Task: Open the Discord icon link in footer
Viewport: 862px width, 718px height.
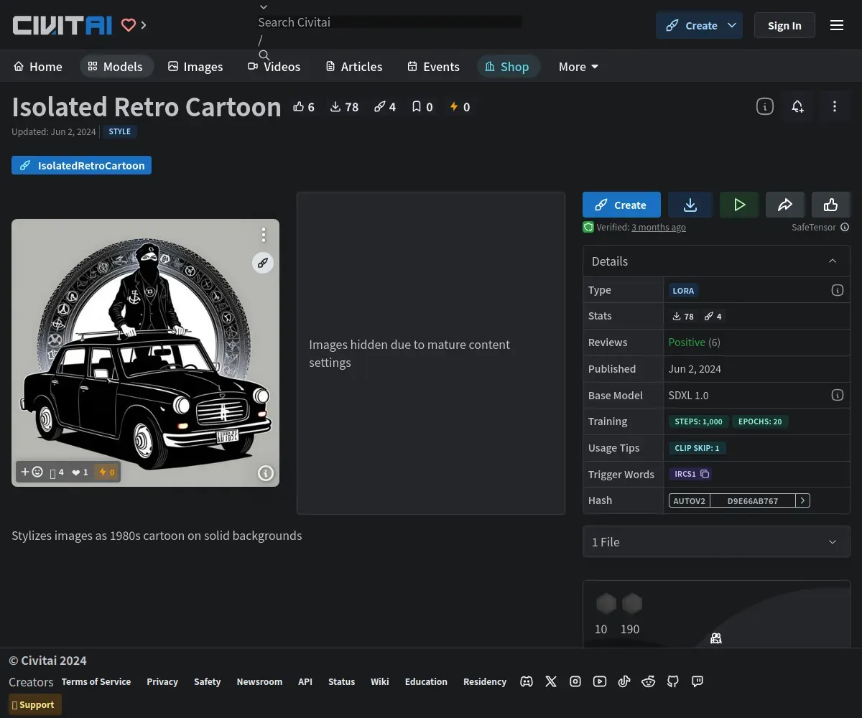Action: (527, 681)
